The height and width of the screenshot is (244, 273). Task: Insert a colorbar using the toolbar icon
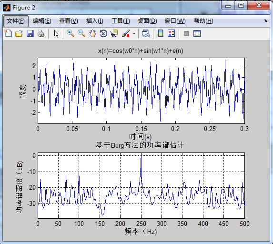(x=161, y=33)
